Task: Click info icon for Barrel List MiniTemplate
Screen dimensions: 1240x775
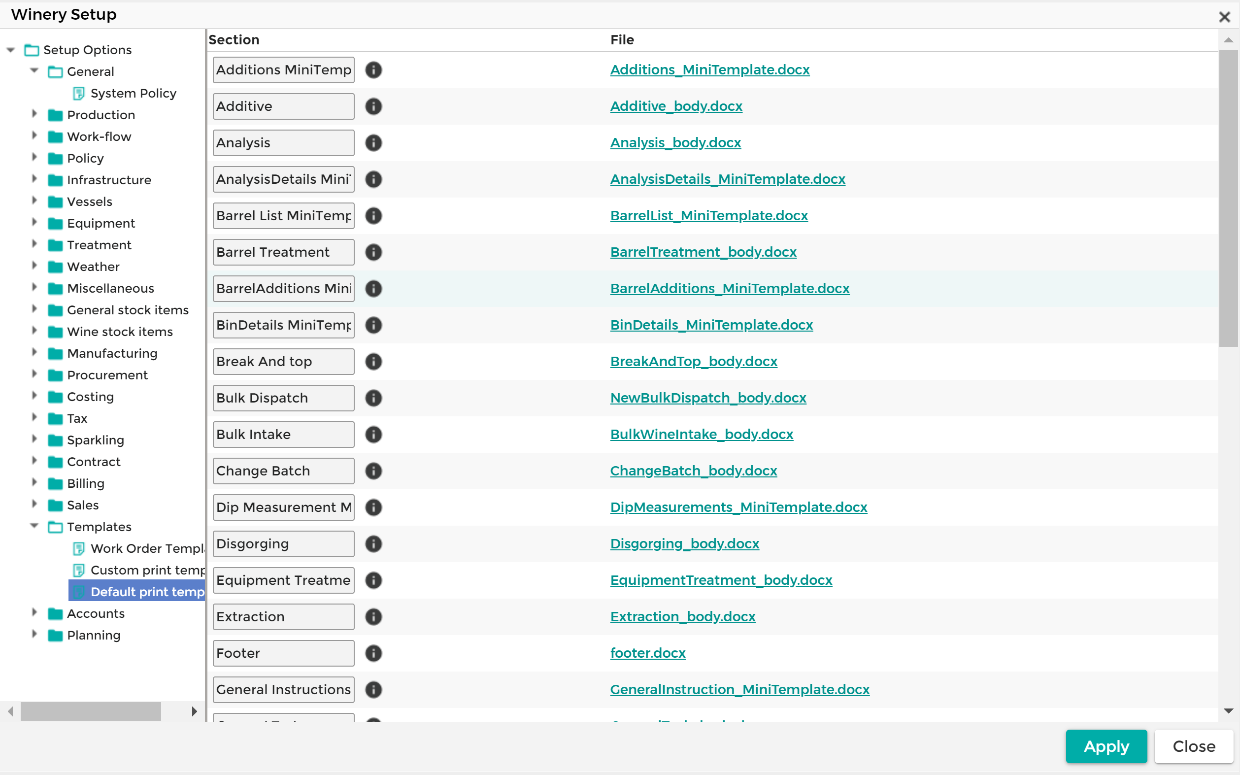Action: point(373,215)
